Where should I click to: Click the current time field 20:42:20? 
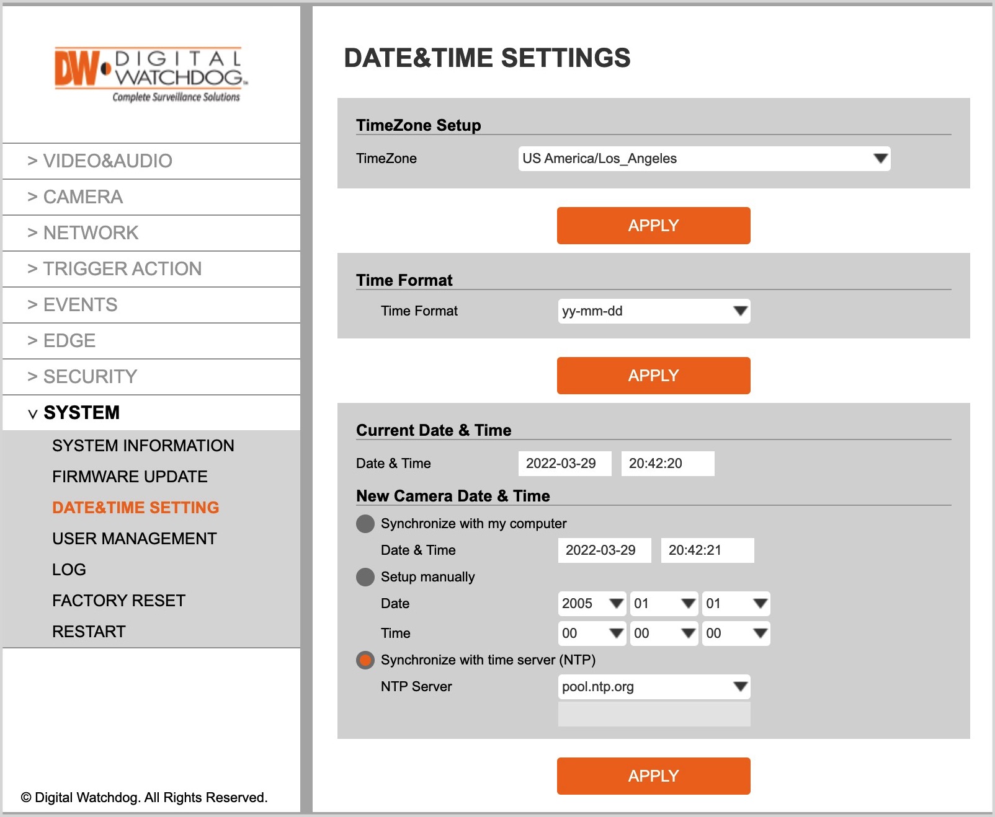667,464
